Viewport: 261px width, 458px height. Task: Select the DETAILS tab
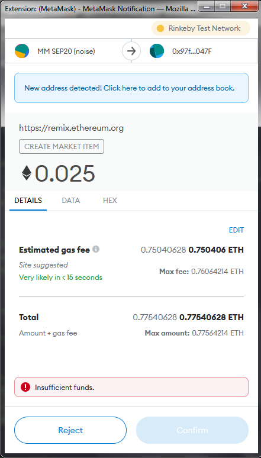pos(28,201)
